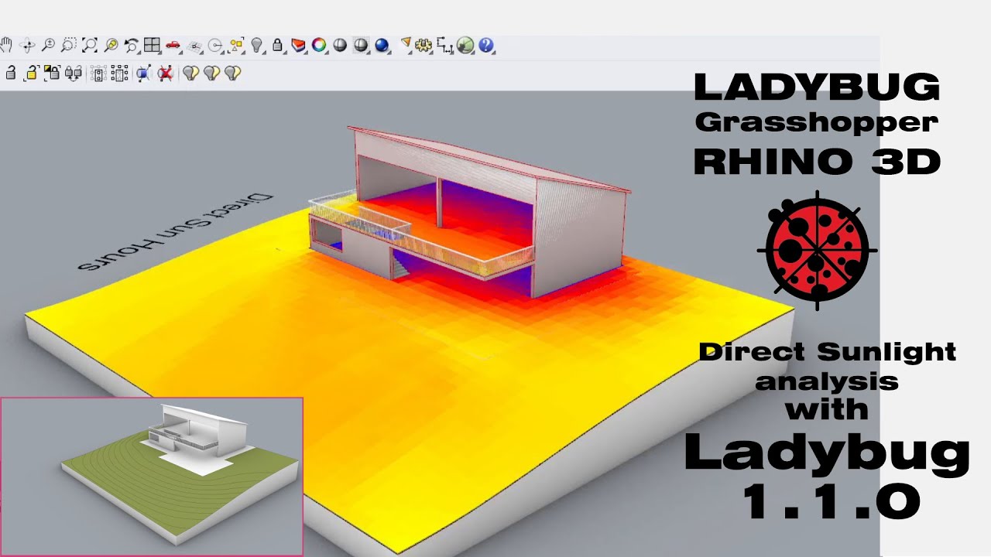Click the red X cylinder icon
991x557 pixels.
(165, 73)
